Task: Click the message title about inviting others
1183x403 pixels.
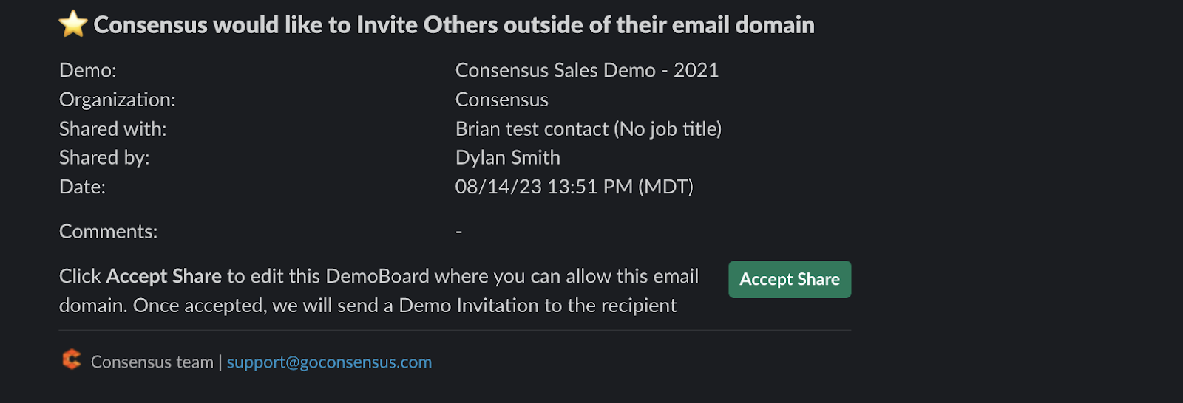Action: pos(453,25)
